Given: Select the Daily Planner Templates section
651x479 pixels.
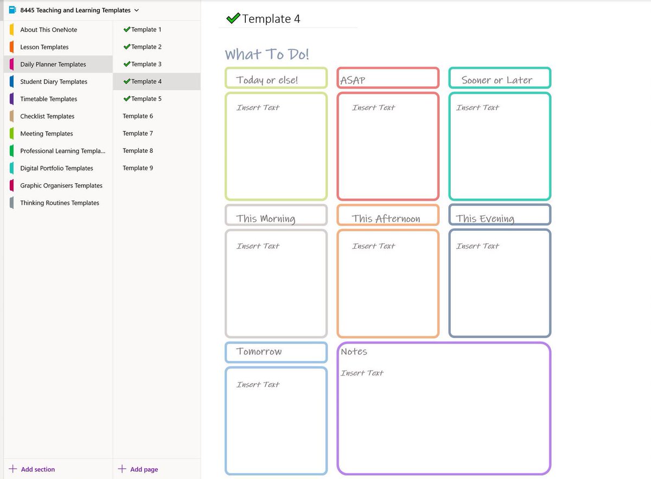Looking at the screenshot, I should click(58, 64).
